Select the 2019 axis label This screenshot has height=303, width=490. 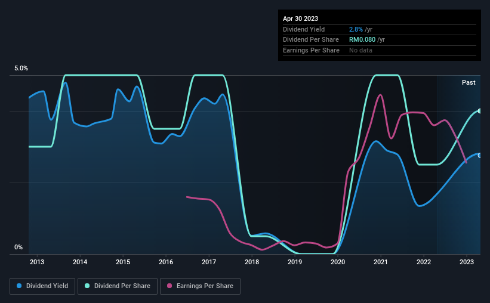[x=295, y=262]
